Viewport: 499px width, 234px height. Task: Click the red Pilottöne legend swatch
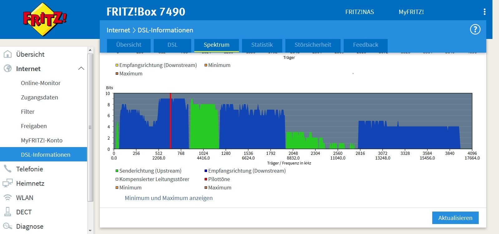[206, 179]
